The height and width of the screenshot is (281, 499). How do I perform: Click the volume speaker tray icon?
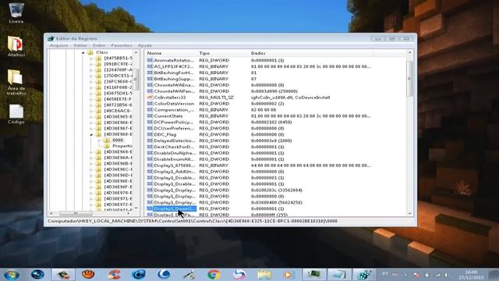tap(447, 275)
